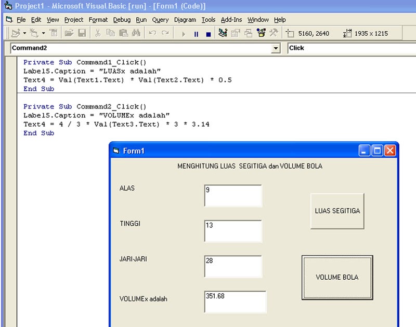
Task: Click the code line Private Sub Command2_Click()
Action: [x=85, y=107]
